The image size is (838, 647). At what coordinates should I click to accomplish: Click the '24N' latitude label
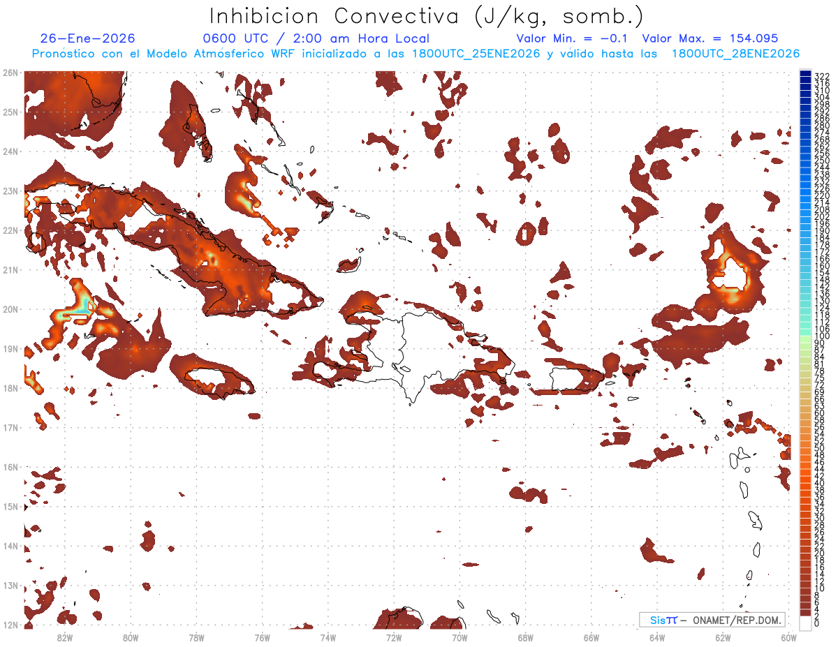tap(10, 151)
